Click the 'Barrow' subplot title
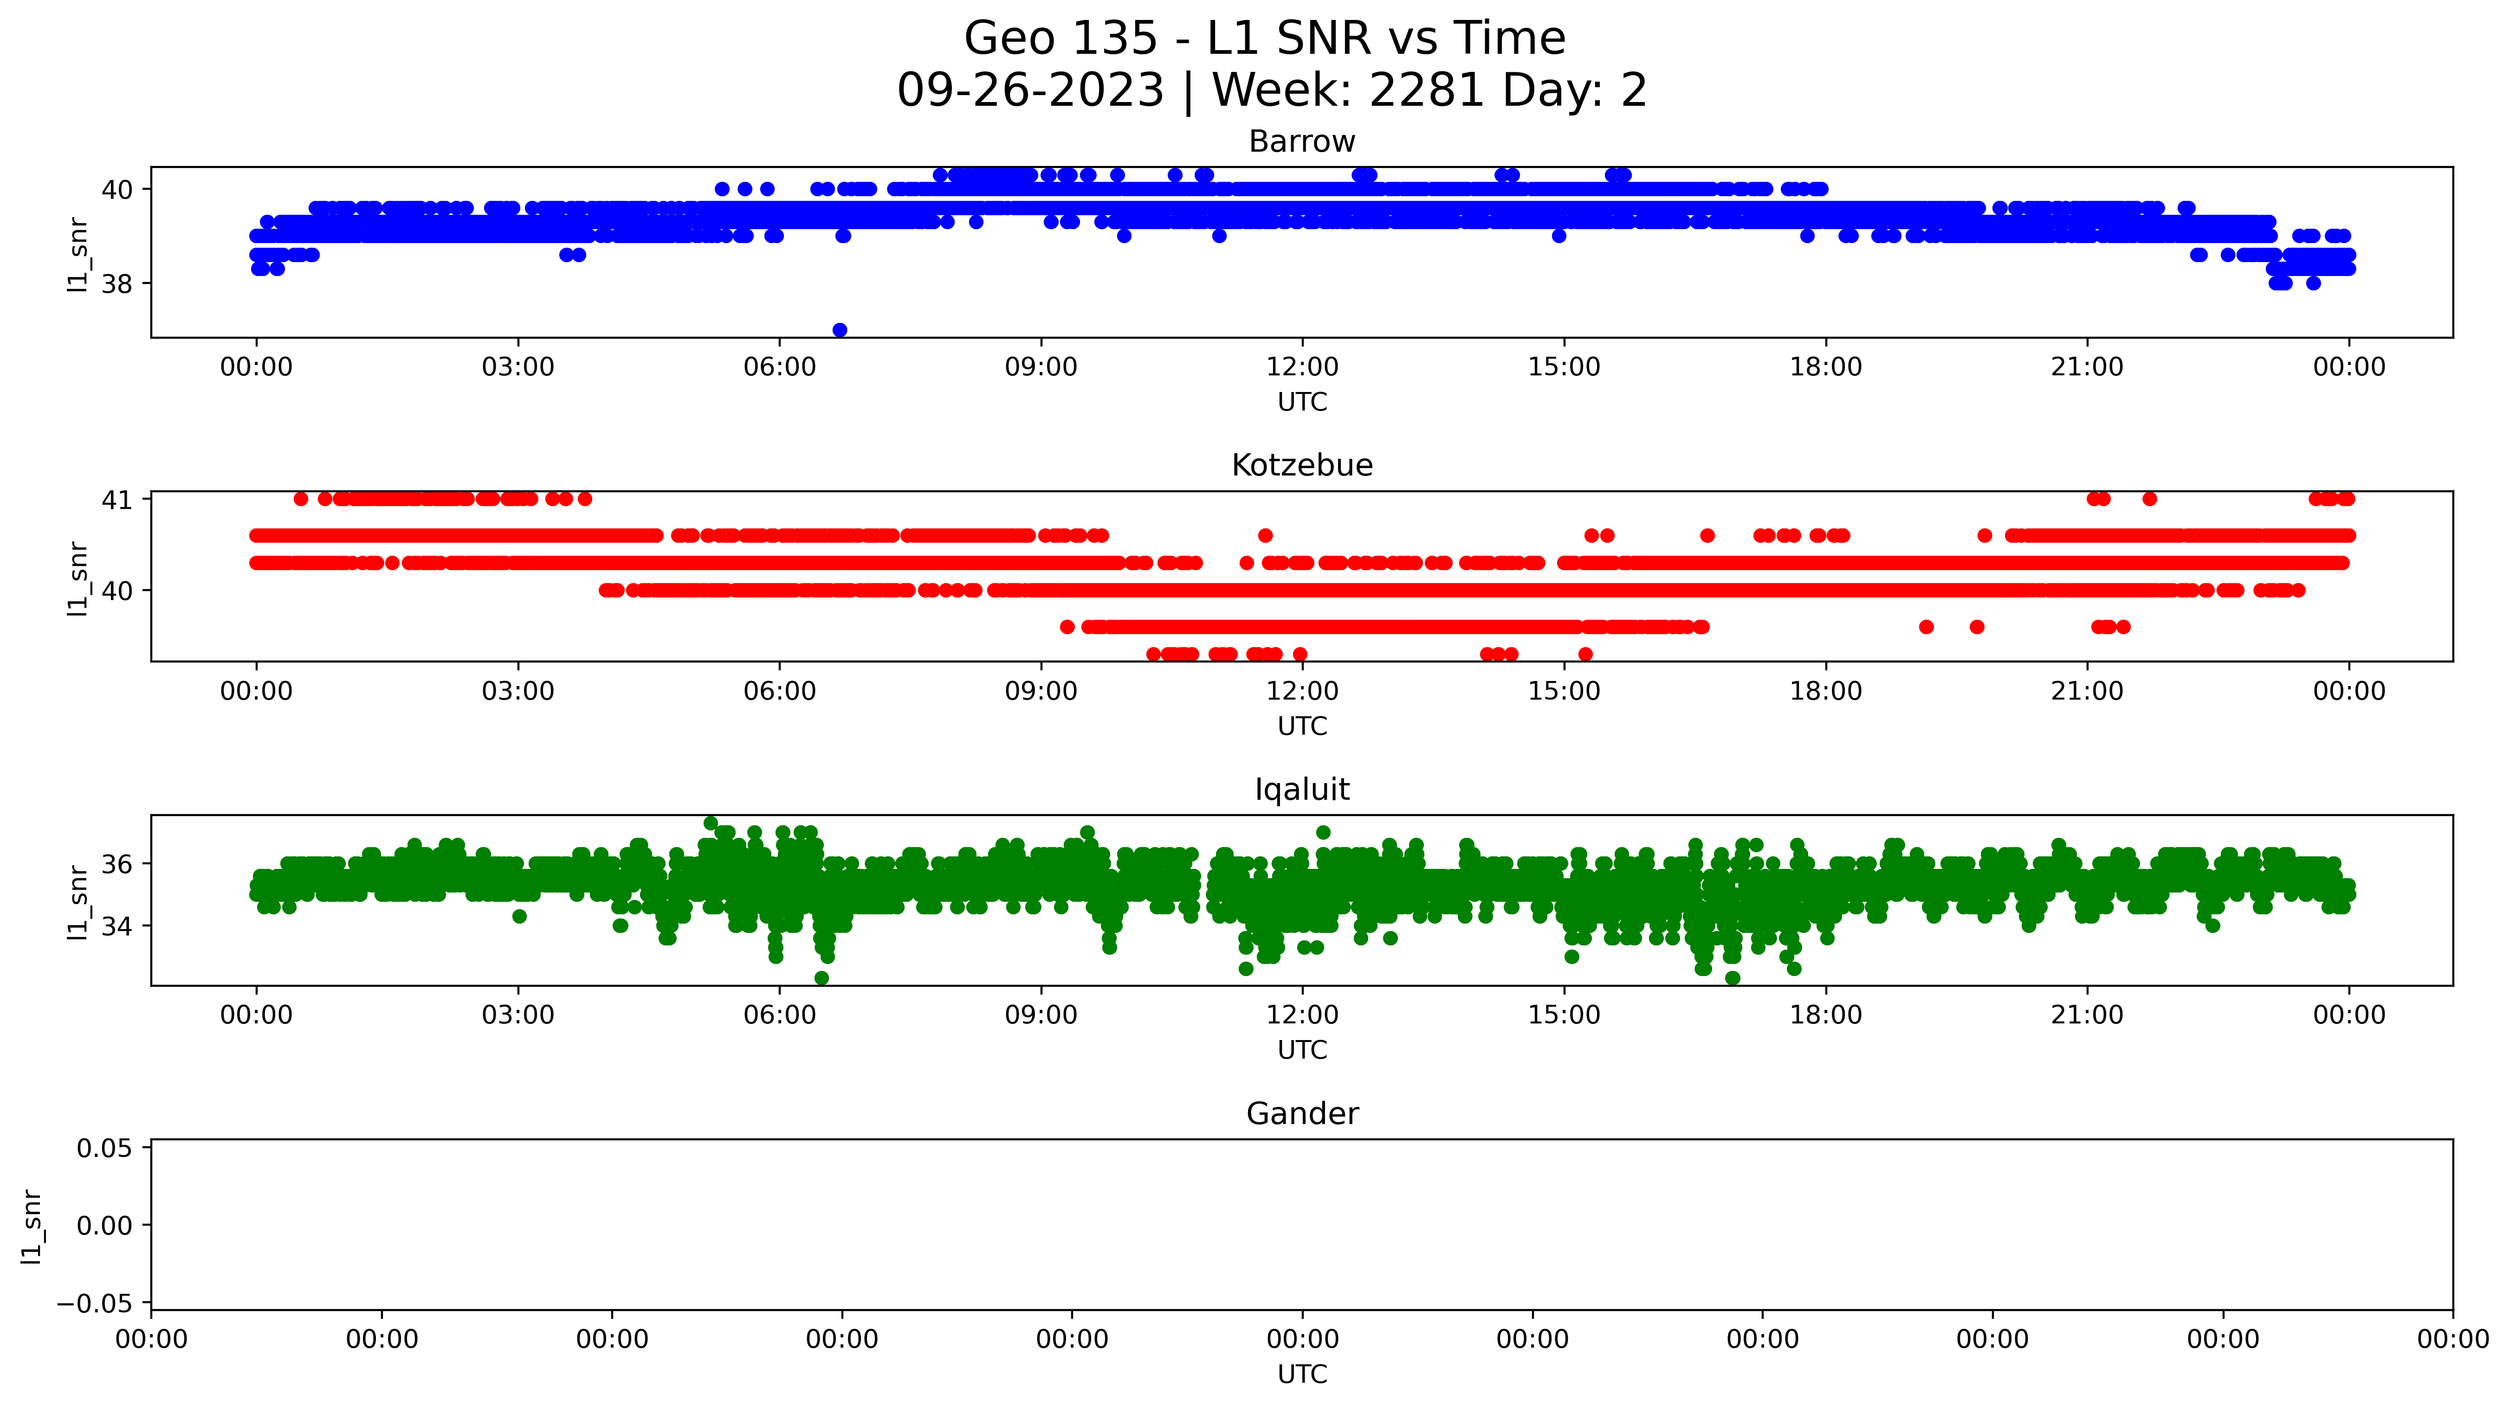The width and height of the screenshot is (2509, 1407). [1302, 142]
